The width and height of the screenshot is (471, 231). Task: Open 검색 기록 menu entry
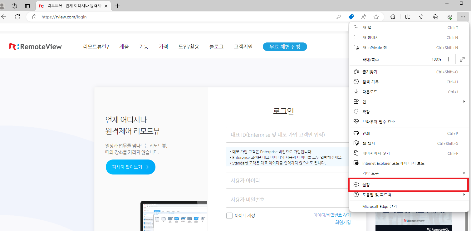(x=409, y=82)
